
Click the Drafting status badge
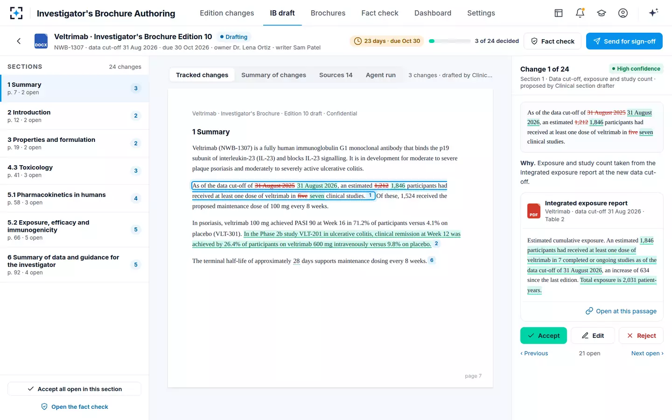pos(234,37)
